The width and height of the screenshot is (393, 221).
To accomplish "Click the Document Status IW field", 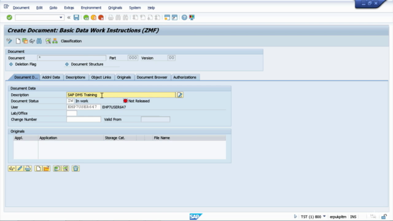I will [71, 101].
